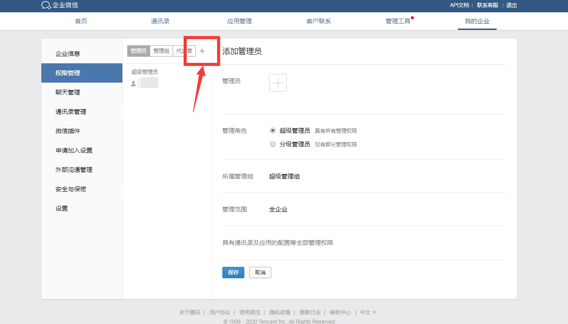
Task: Open 外部沟通管理 in the sidebar
Action: tap(82, 170)
